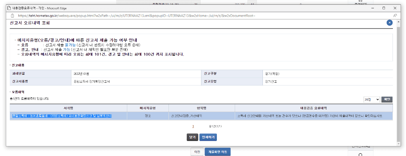The width and height of the screenshot is (406, 156).
Task: Click the 인쇄하기 print button
Action: coord(208,137)
